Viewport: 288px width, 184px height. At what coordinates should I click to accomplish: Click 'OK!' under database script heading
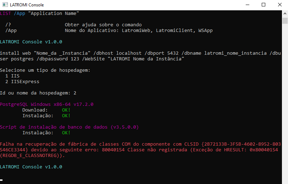66,133
